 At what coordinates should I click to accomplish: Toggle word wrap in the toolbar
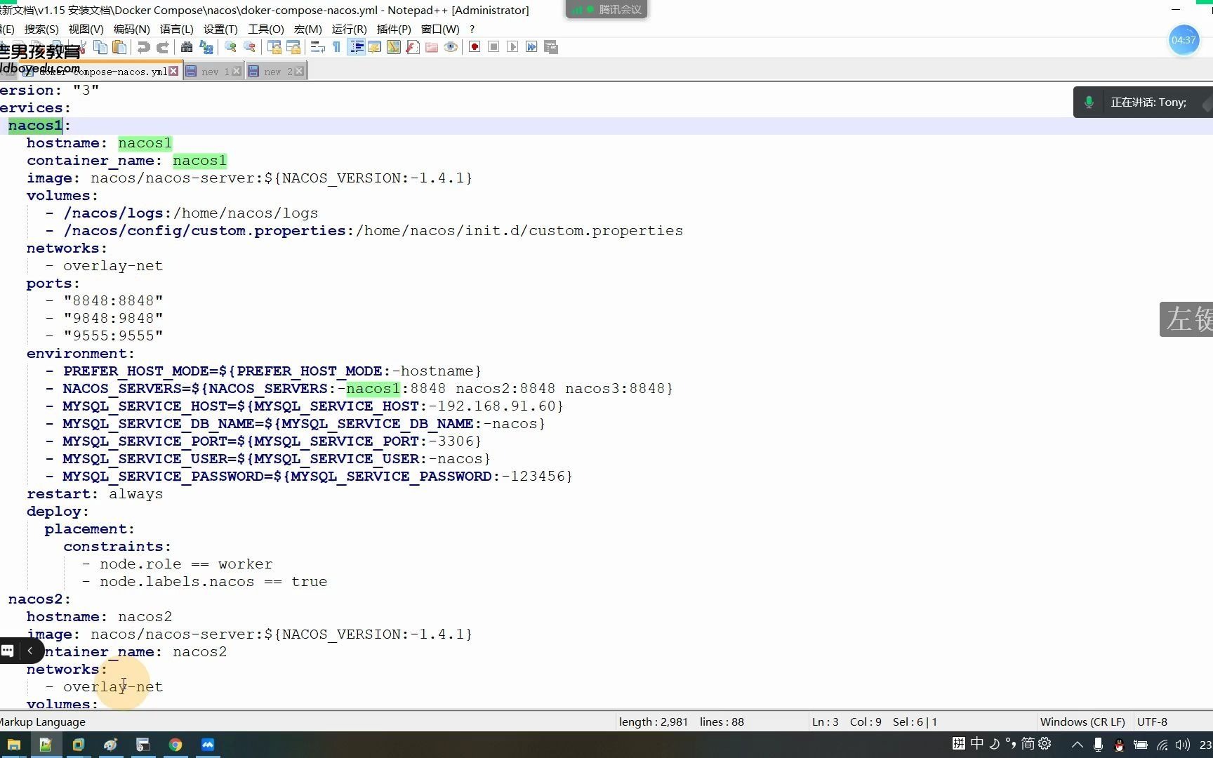pyautogui.click(x=317, y=47)
